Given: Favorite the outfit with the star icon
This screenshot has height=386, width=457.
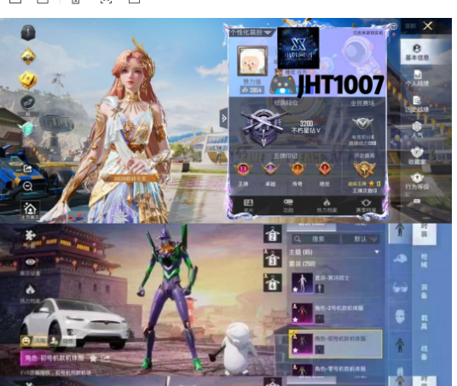Looking at the screenshot, I should (93, 359).
